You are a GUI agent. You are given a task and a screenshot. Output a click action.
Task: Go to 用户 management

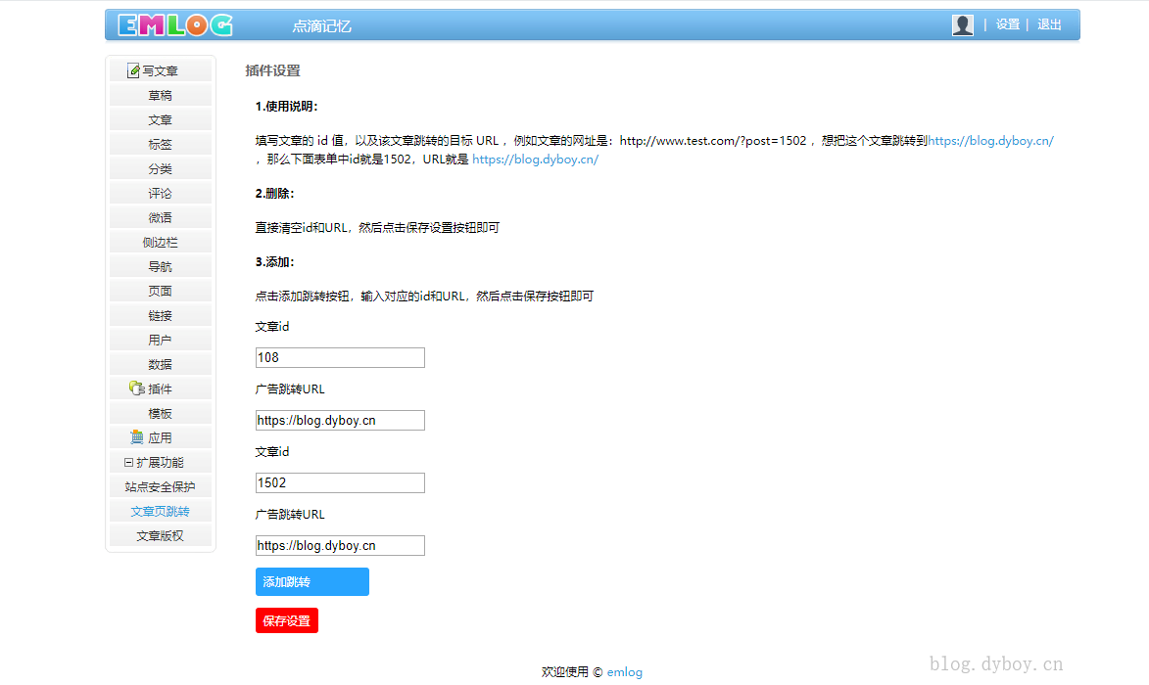click(160, 339)
